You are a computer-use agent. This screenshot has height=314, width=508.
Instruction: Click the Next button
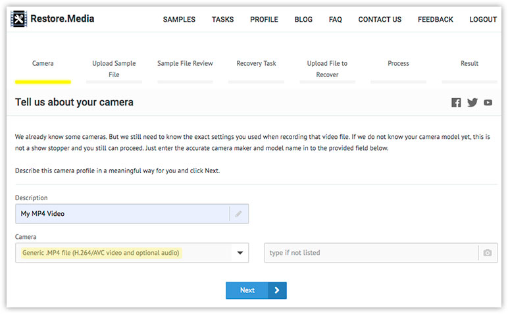256,290
